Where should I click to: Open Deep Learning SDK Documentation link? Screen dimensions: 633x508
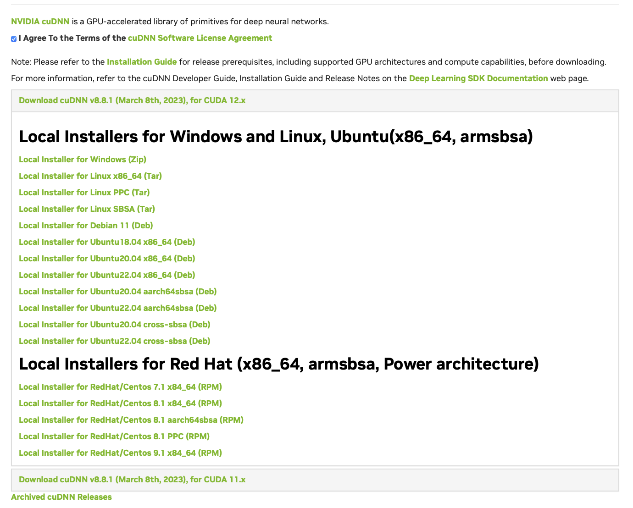(x=478, y=78)
